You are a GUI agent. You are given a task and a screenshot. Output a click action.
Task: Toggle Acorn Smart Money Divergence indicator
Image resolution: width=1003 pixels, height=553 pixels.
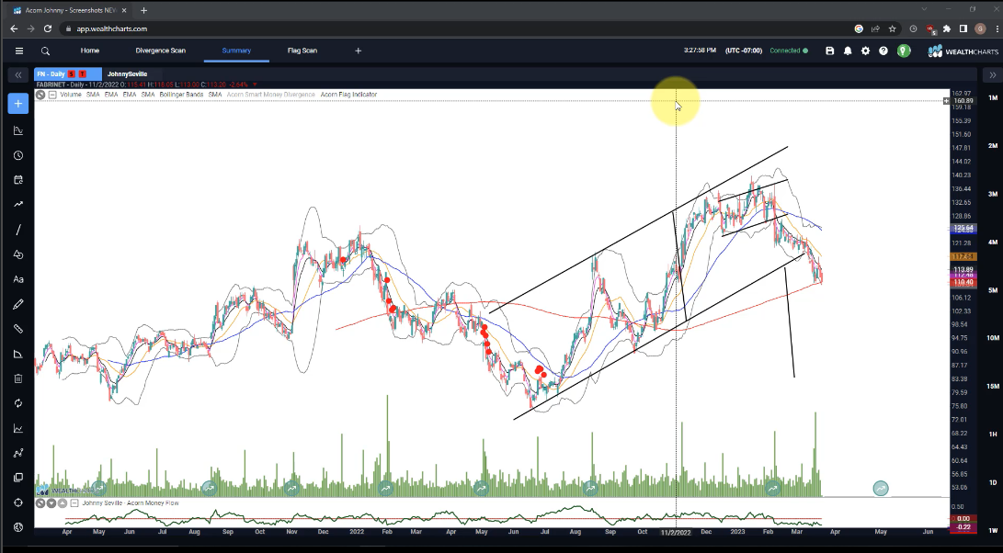tap(270, 95)
